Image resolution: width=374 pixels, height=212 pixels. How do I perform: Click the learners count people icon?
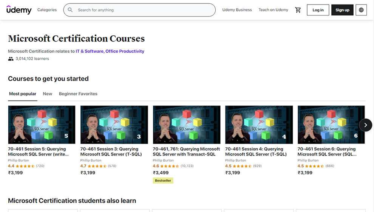click(11, 59)
